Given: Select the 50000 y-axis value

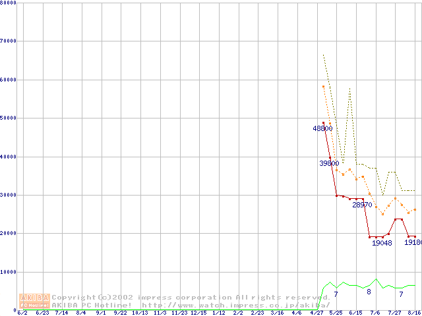Looking at the screenshot, I should pyautogui.click(x=9, y=118).
